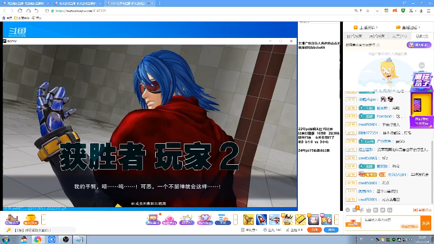The width and height of the screenshot is (434, 244).
Task: Click the blue button beside recharge
Action: [x=331, y=230]
